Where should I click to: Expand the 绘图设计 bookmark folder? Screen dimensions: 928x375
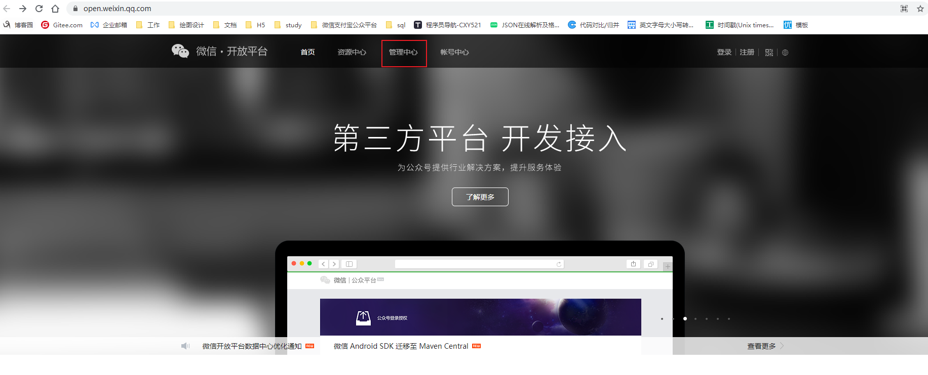coord(186,25)
